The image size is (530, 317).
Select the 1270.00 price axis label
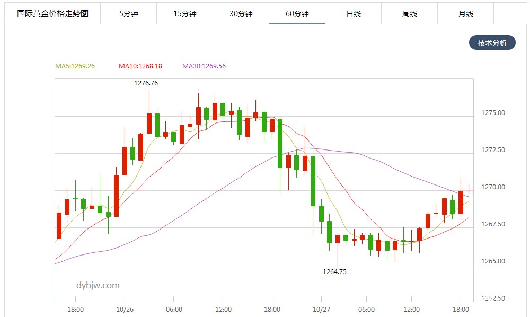(493, 187)
